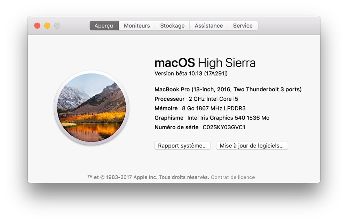Click the macOS High Sierra title
The width and height of the screenshot is (348, 223).
[205, 63]
